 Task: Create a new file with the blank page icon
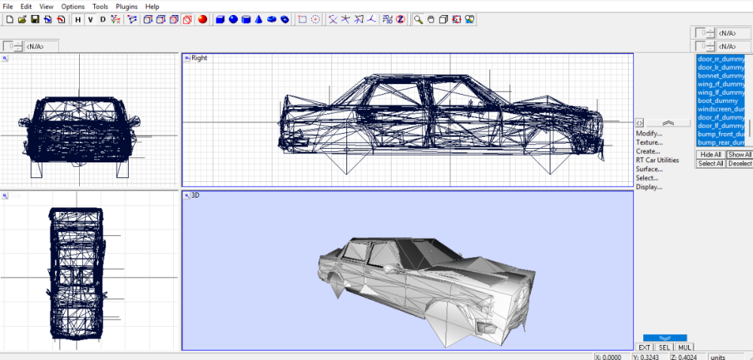click(x=9, y=20)
